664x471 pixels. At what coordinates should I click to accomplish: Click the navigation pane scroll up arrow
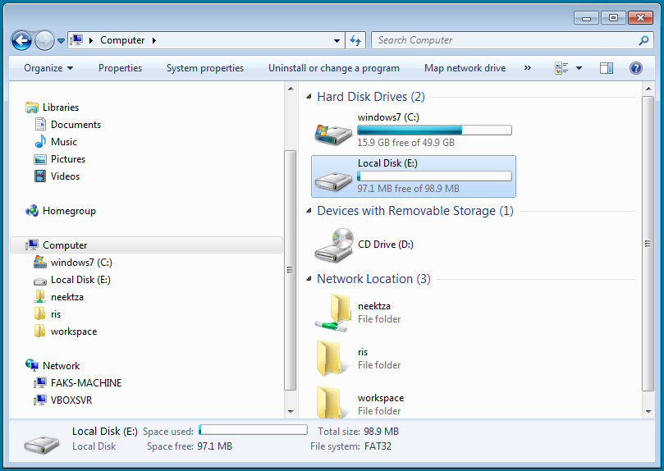tap(291, 89)
